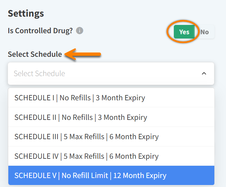Click the orange arrow pointing at Select Schedule
Image resolution: width=226 pixels, height=187 pixels.
(x=83, y=54)
